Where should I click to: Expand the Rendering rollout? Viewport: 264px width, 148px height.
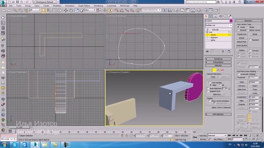tap(218, 59)
